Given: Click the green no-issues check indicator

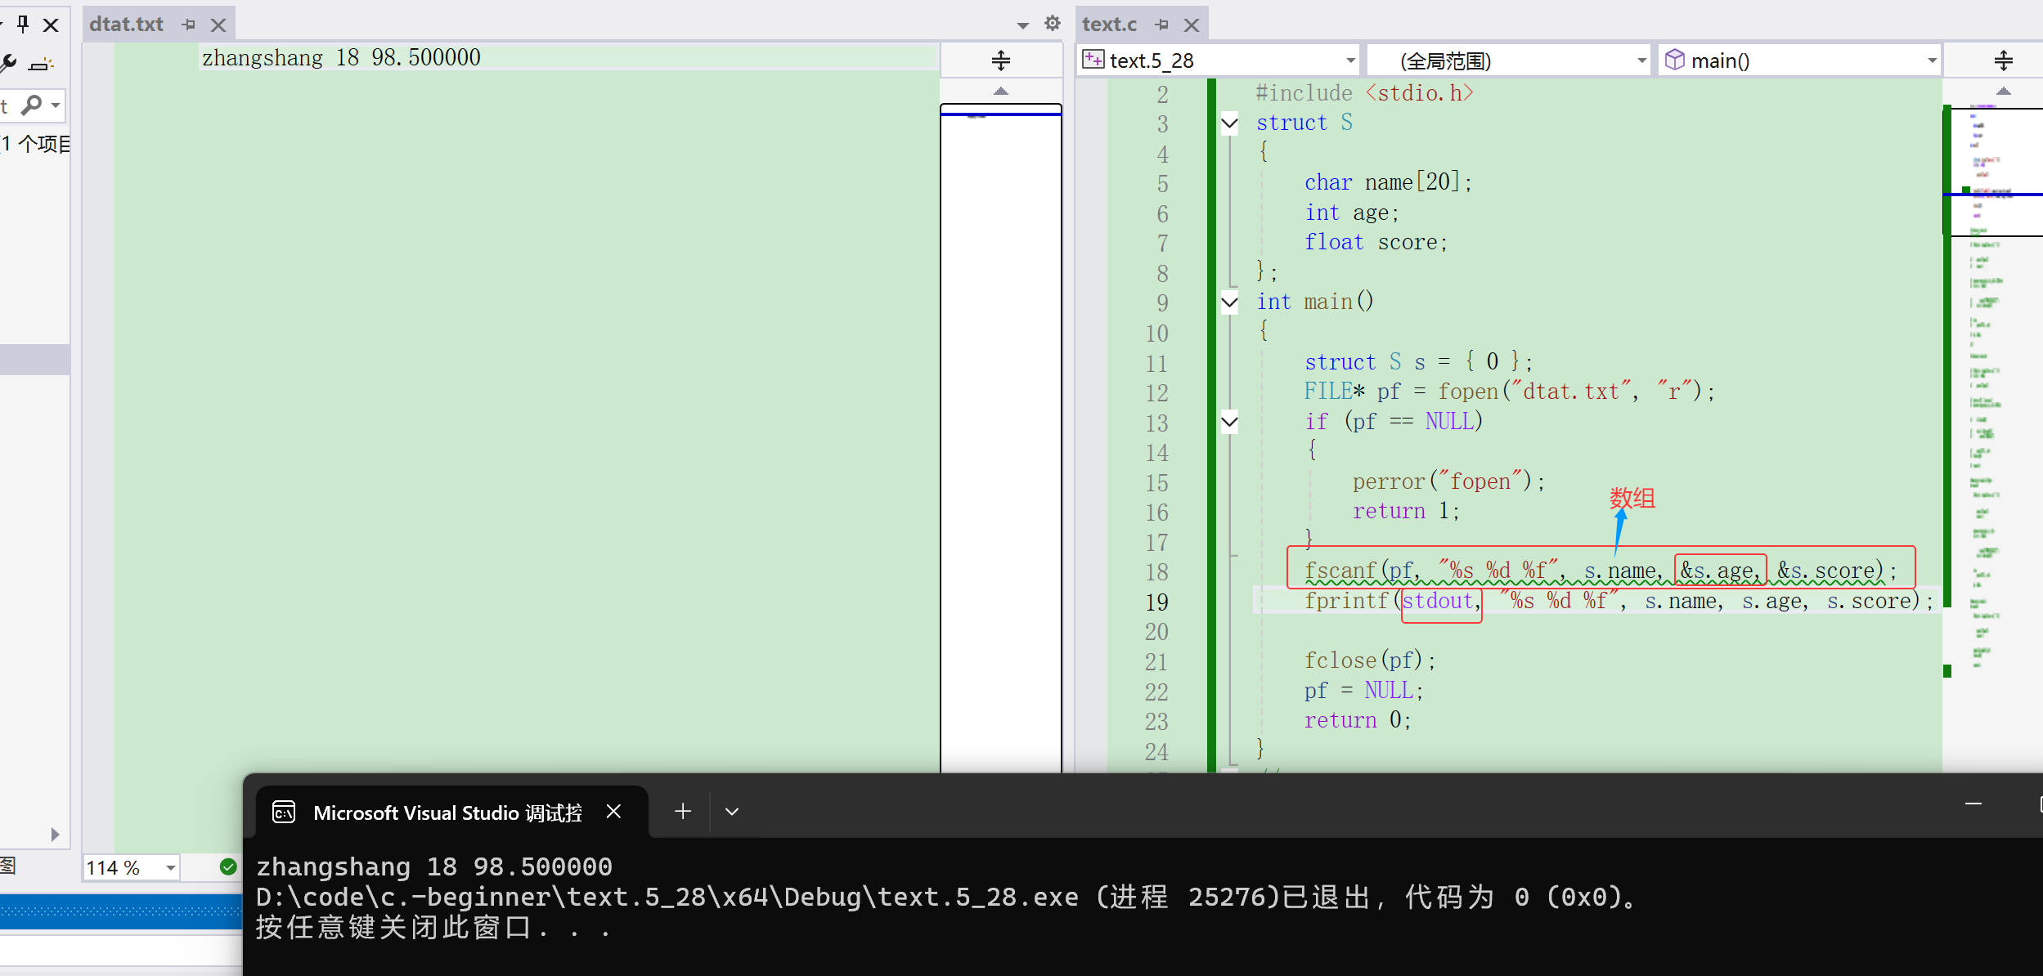Looking at the screenshot, I should pos(228,866).
